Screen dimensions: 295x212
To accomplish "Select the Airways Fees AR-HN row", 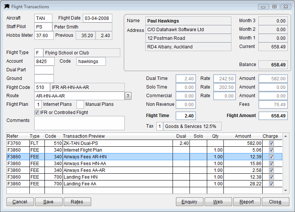I will point(144,157).
